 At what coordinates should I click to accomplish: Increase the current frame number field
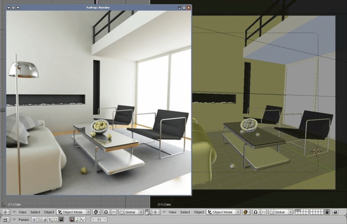105,220
